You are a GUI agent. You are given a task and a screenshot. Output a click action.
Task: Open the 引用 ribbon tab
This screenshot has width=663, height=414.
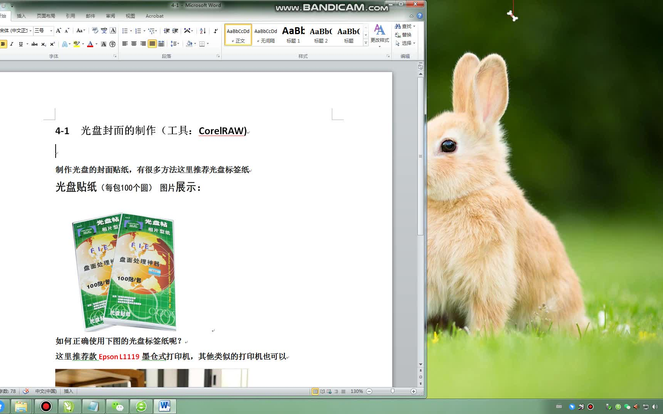click(70, 16)
